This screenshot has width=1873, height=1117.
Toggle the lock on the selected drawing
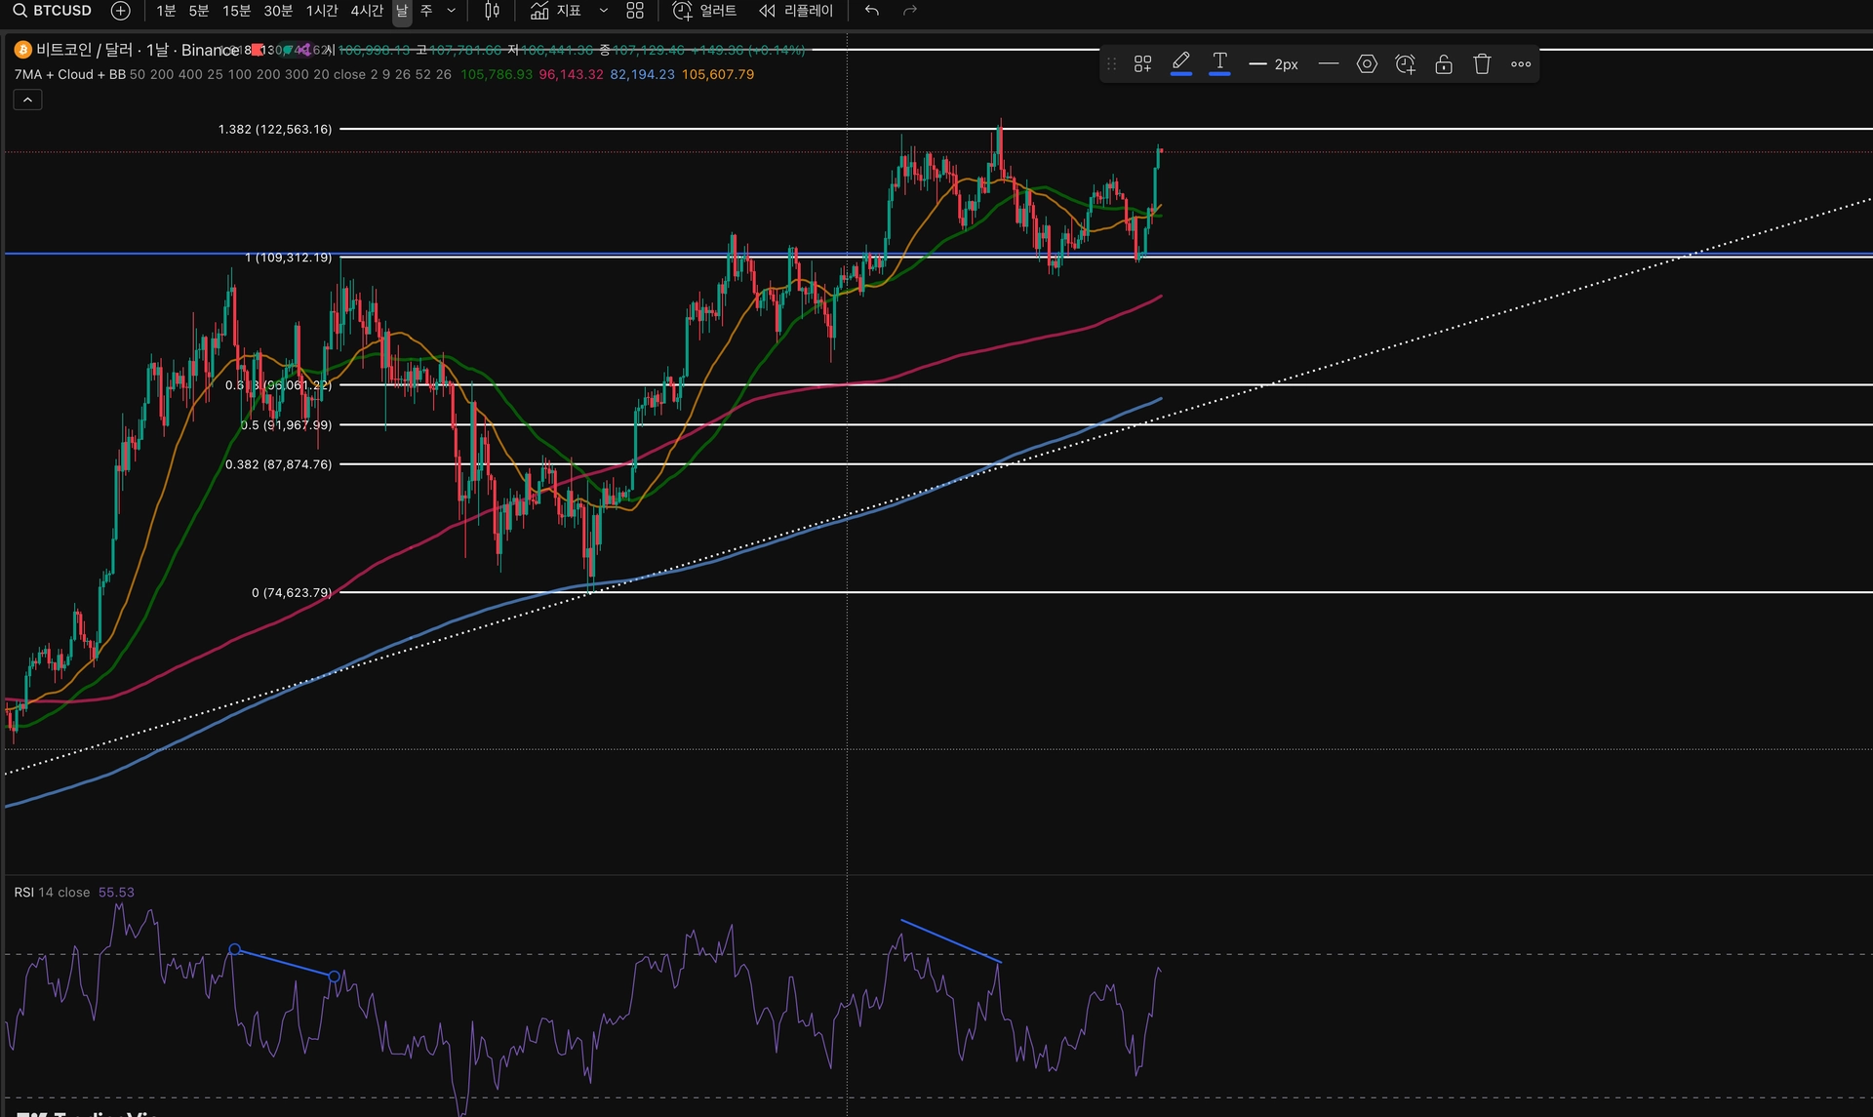click(x=1444, y=64)
